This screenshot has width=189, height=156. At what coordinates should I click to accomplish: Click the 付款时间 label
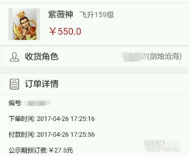click(22, 135)
